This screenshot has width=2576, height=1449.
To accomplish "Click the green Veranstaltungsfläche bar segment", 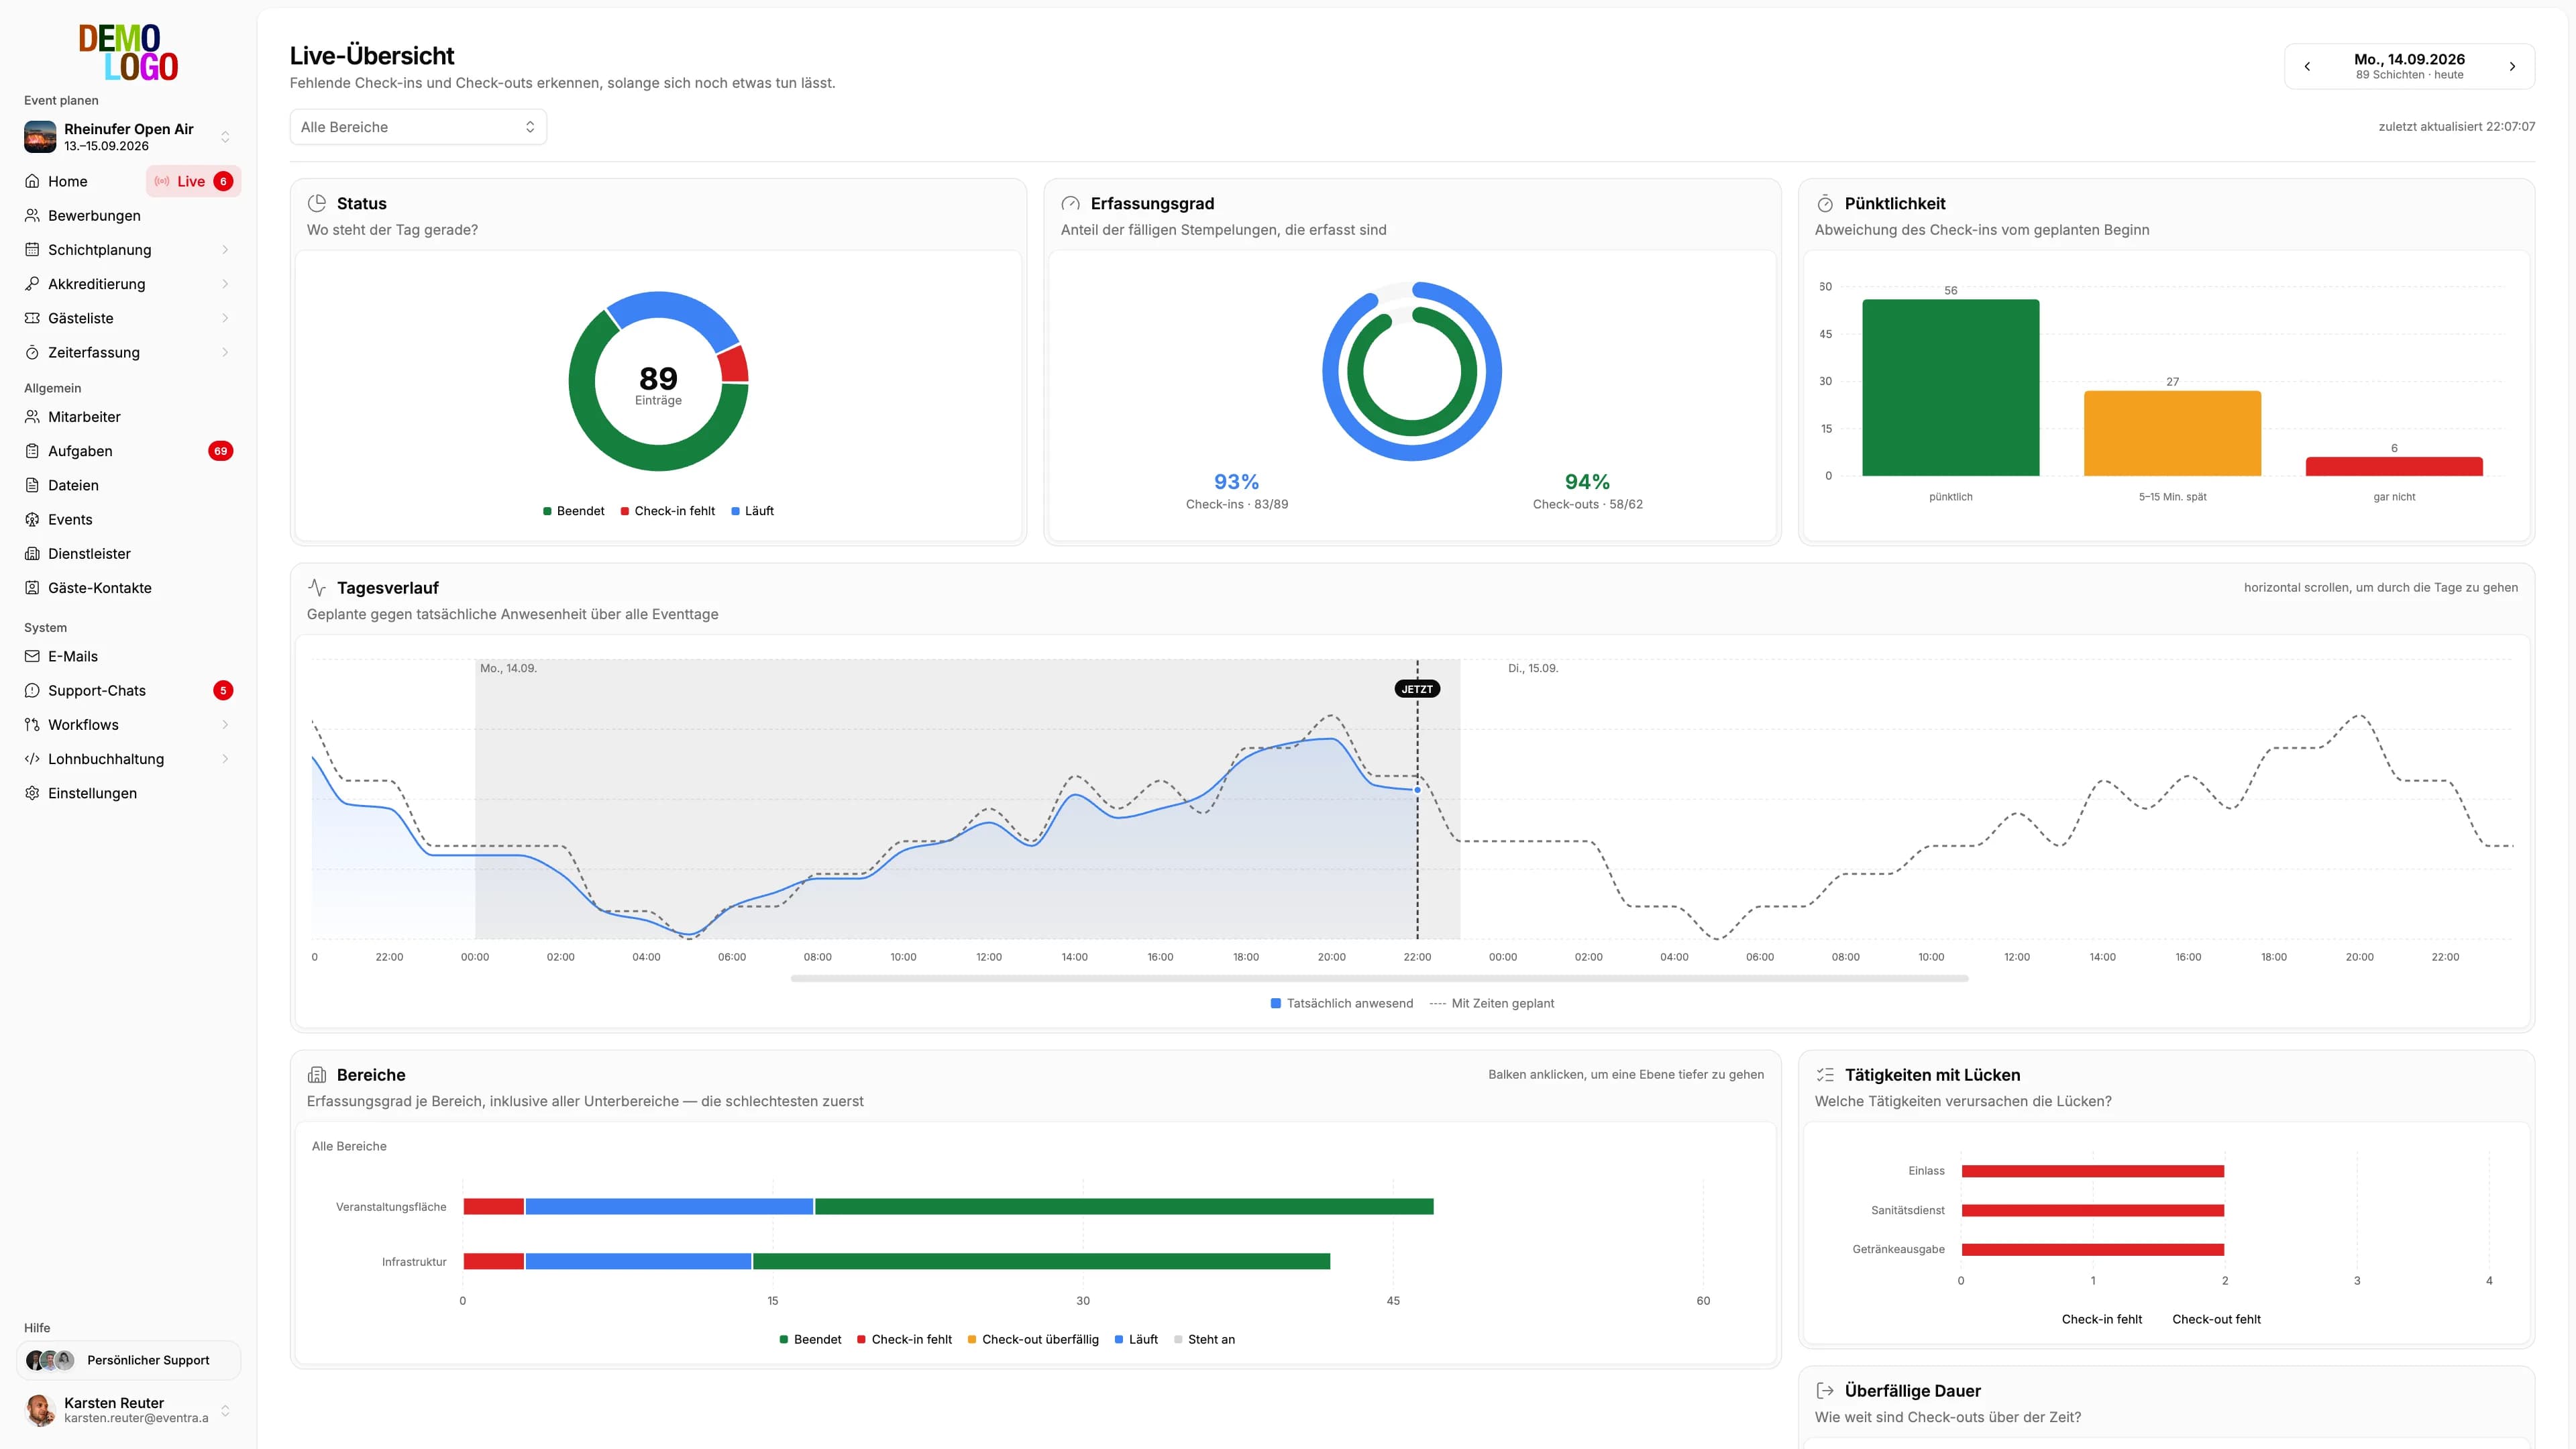I will (1124, 1207).
